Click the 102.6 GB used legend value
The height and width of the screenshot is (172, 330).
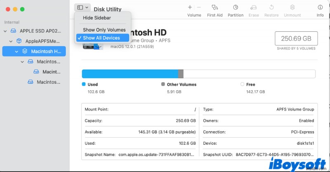[96, 92]
